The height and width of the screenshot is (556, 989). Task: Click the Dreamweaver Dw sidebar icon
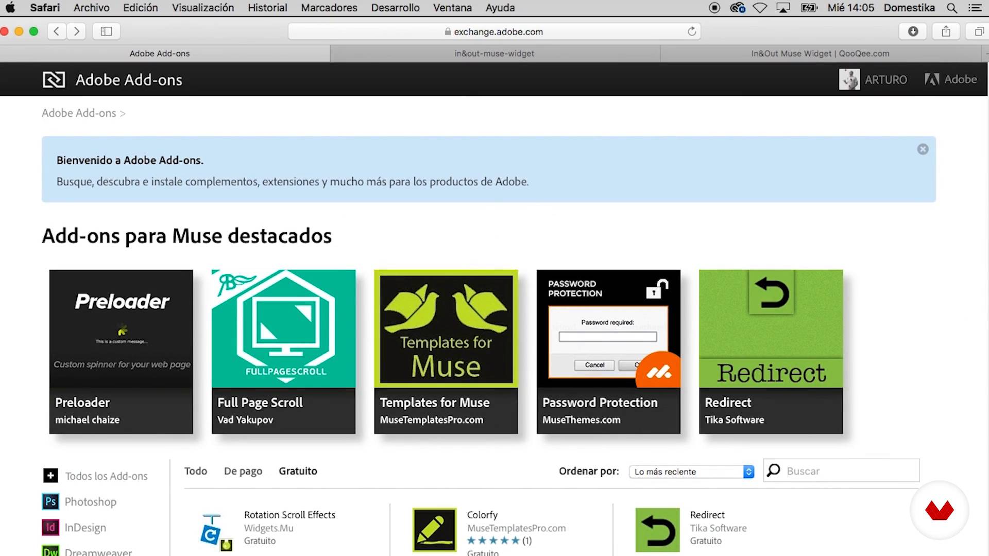[x=50, y=551]
